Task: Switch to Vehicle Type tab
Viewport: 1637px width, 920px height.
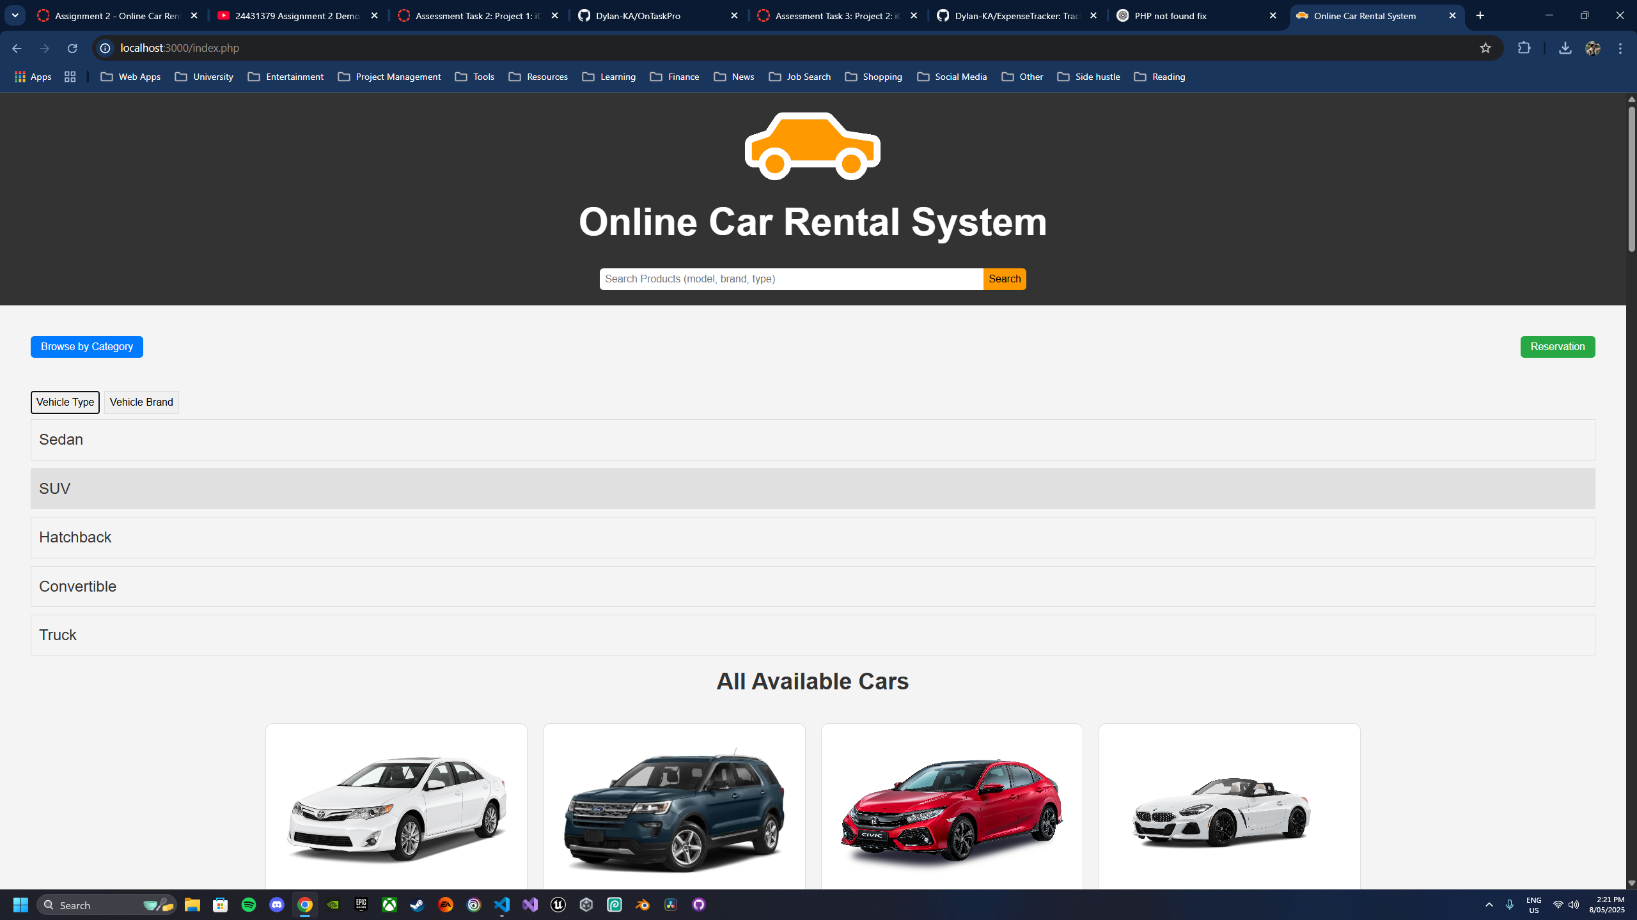Action: (65, 402)
